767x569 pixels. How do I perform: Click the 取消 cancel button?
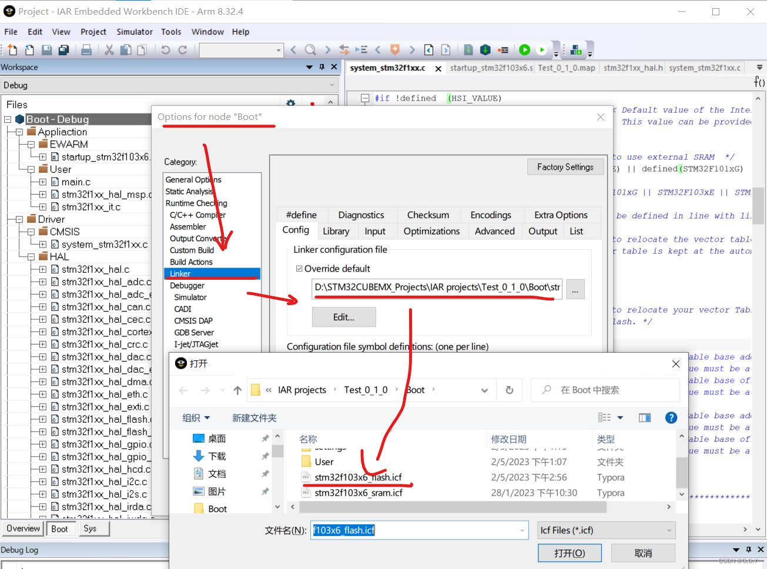[643, 553]
